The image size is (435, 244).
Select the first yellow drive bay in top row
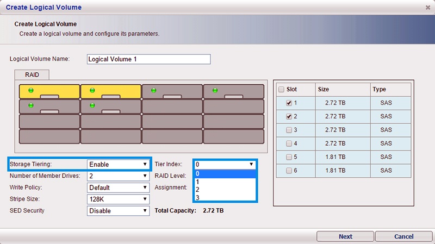coord(49,91)
